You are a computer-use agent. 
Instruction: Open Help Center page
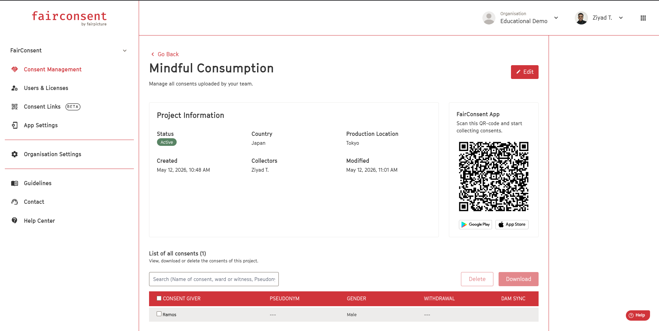[39, 221]
